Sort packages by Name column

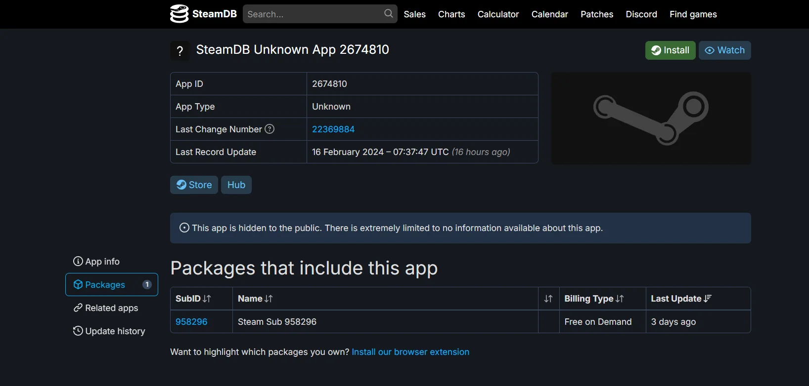pyautogui.click(x=255, y=299)
